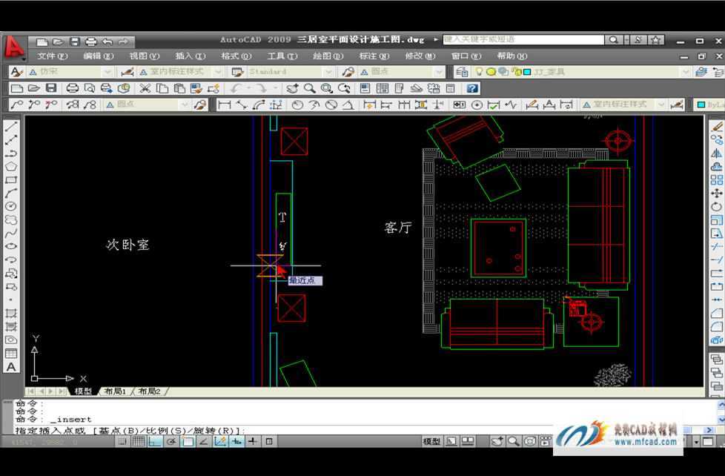This screenshot has height=476, width=725.
Task: Toggle Object Snap Tracking in status bar
Action: coord(203,441)
